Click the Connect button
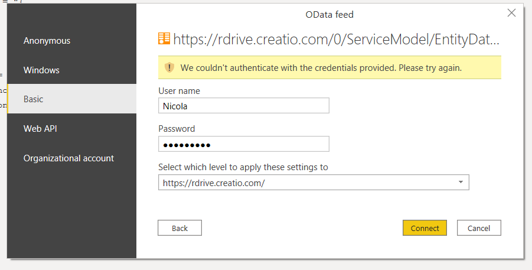 (x=425, y=228)
